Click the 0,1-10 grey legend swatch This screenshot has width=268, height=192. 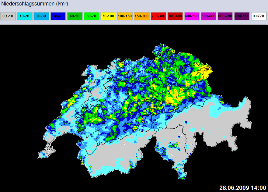tap(8, 16)
